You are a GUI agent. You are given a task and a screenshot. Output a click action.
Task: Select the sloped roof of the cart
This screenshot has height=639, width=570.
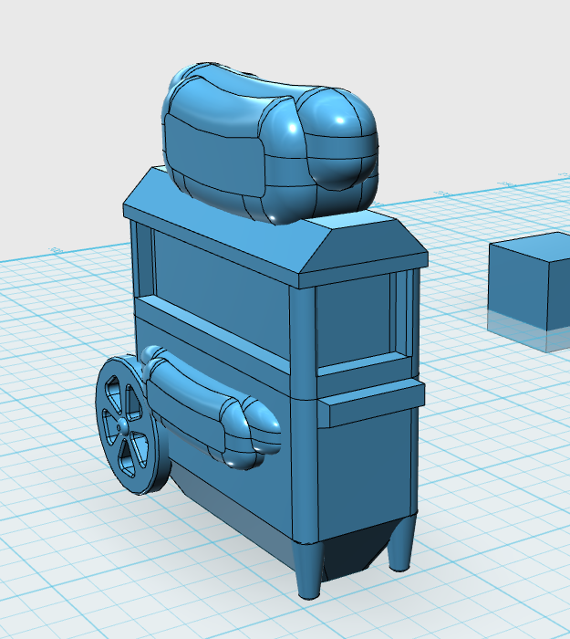[x=275, y=228]
